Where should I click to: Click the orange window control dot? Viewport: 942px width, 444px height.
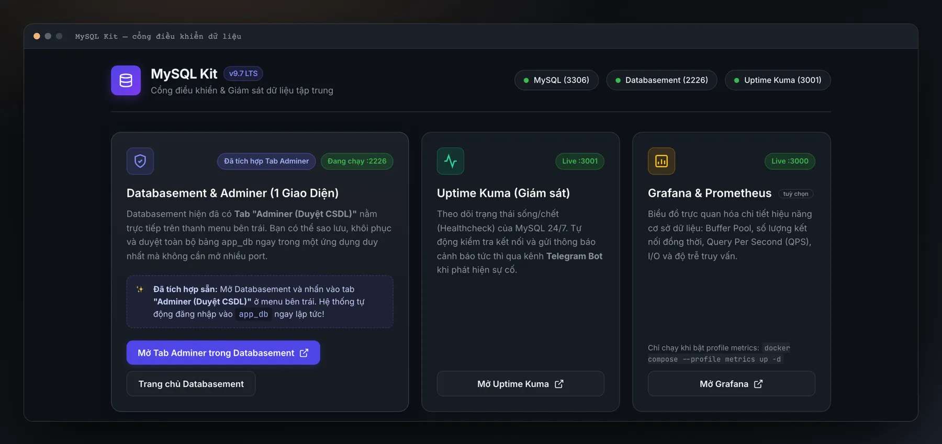(x=37, y=36)
